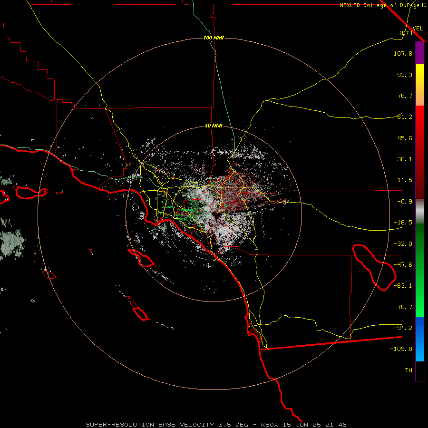Viewport: 428px width, 428px height.
Task: Click the -47.6 legend value
Action: coord(403,265)
